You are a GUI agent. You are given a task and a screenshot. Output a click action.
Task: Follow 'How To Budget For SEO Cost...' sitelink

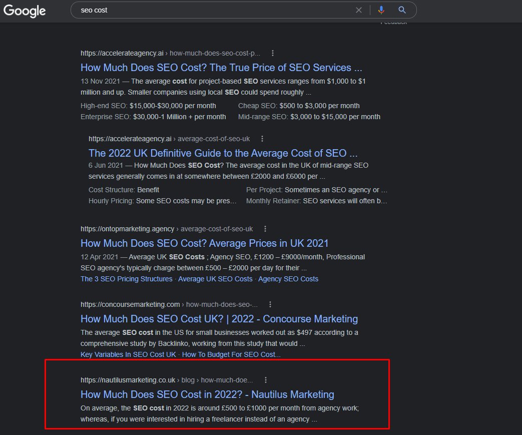231,355
